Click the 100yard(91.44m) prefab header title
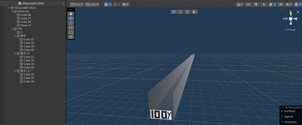The width and height of the screenshot is (302, 125). pos(33,4)
